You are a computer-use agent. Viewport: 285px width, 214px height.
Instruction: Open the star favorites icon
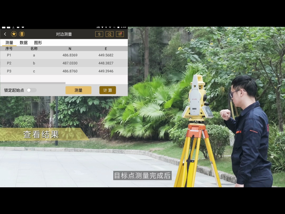(14, 34)
